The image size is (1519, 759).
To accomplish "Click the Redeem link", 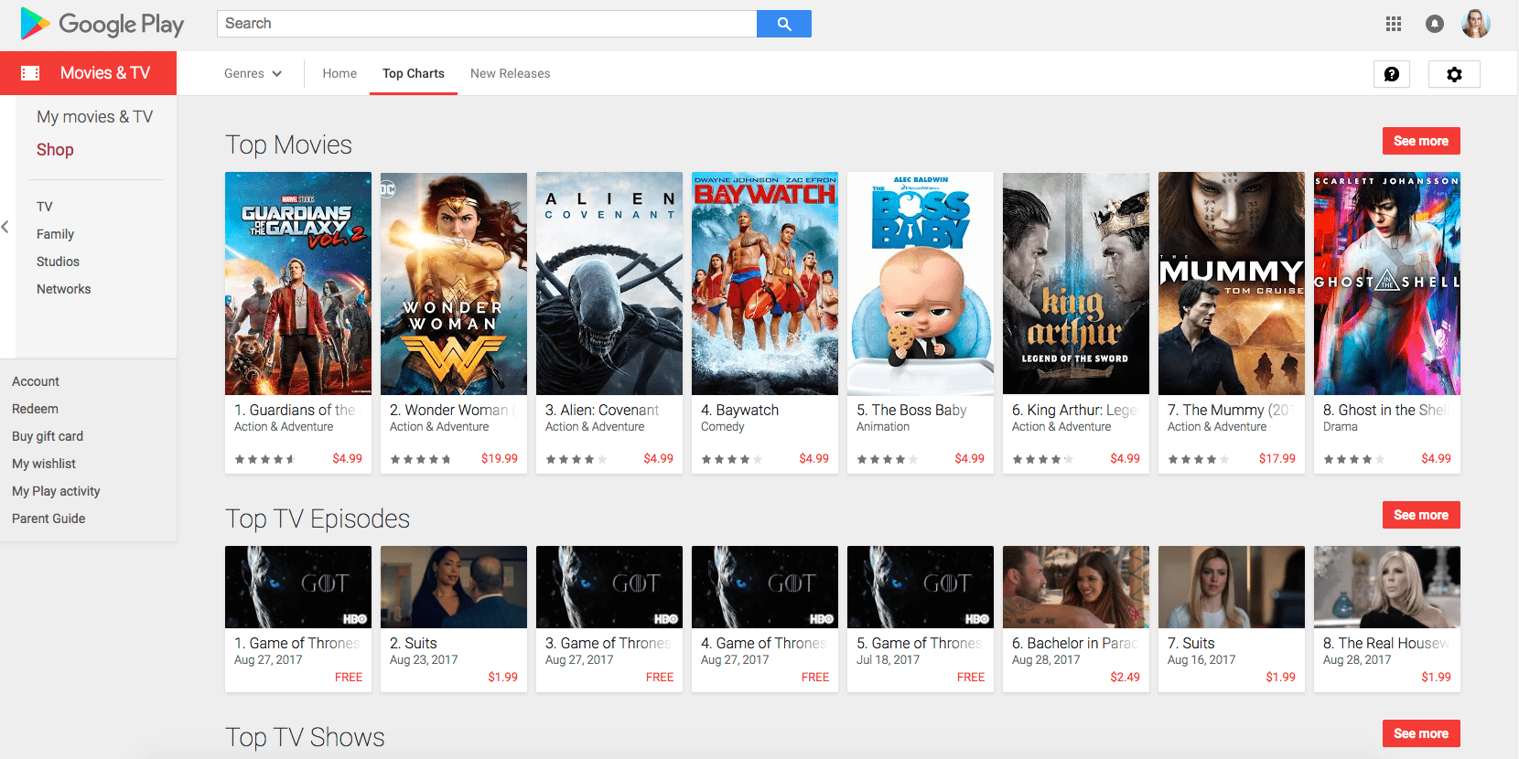I will (35, 409).
